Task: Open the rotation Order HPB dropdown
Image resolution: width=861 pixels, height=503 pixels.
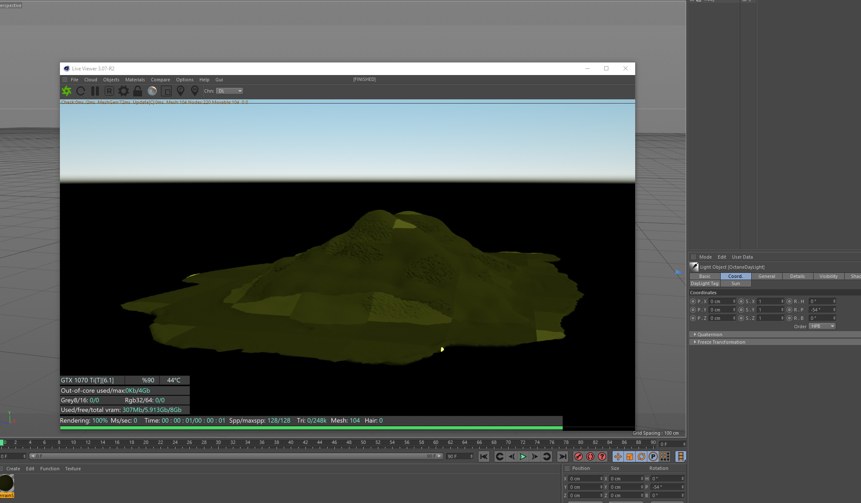Action: click(x=822, y=326)
